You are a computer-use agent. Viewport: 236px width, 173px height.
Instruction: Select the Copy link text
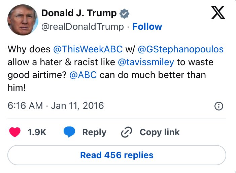click(x=160, y=132)
